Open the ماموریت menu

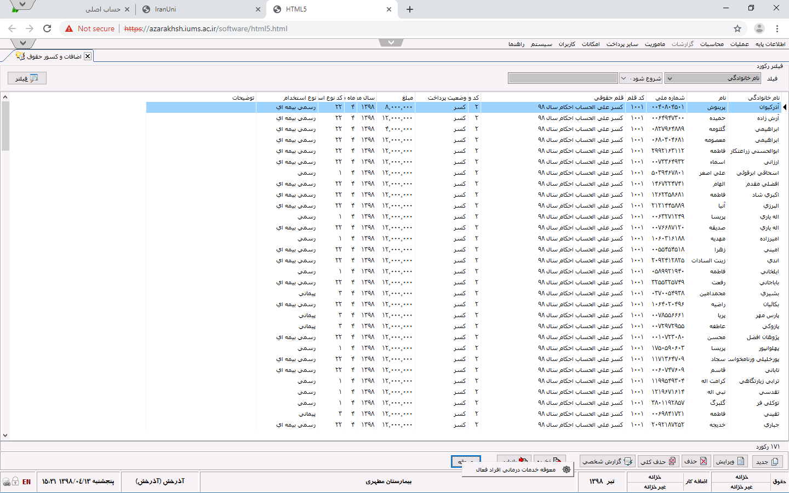[x=655, y=44]
